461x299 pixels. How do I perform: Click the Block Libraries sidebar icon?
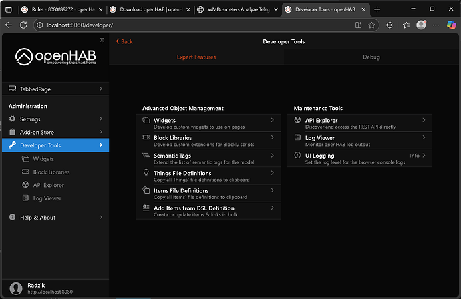coord(27,172)
